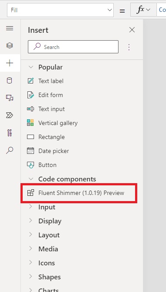Insert a Button control
Image resolution: width=166 pixels, height=292 pixels.
[x=82, y=165]
